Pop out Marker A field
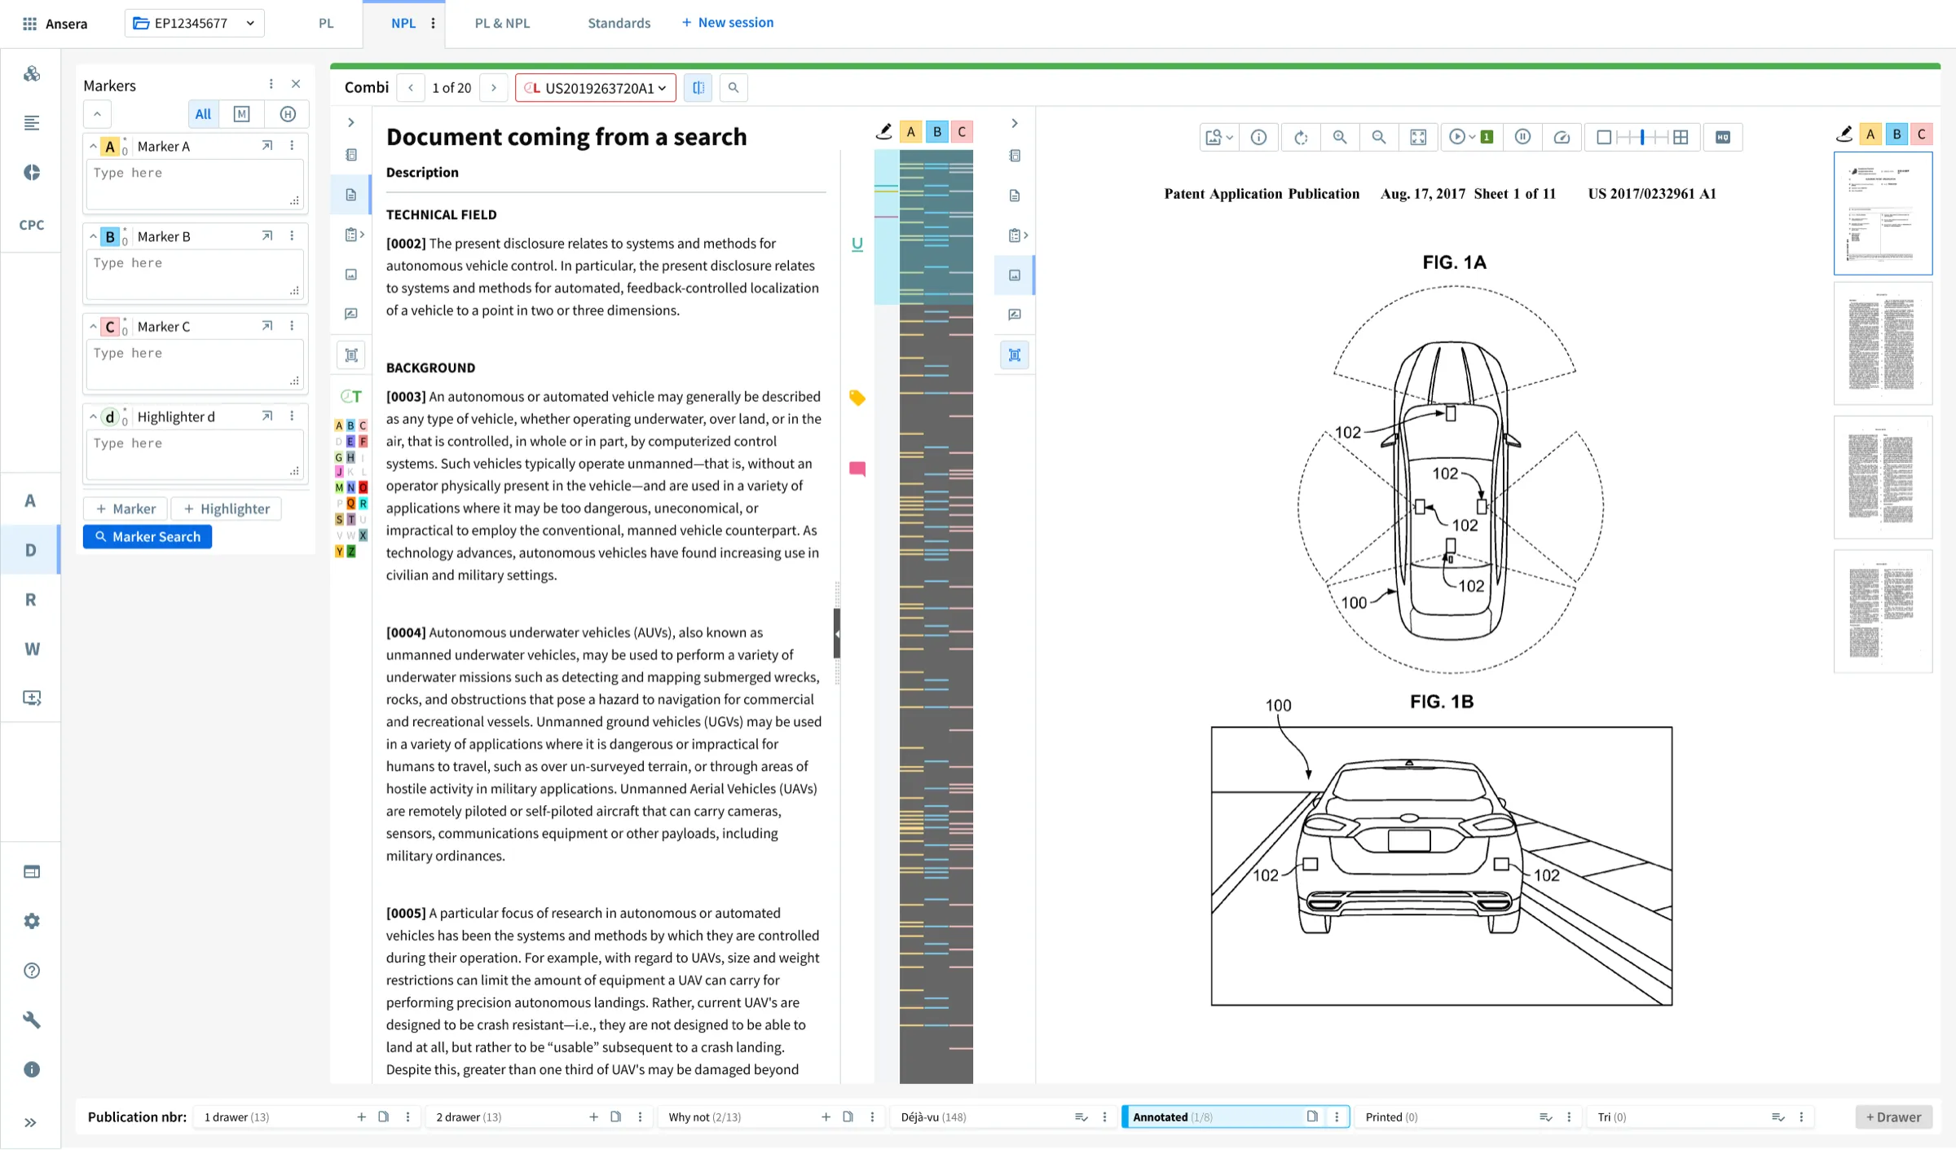The image size is (1956, 1154). (267, 146)
